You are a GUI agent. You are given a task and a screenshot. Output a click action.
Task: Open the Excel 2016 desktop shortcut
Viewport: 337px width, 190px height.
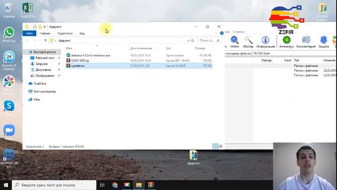tap(27, 10)
